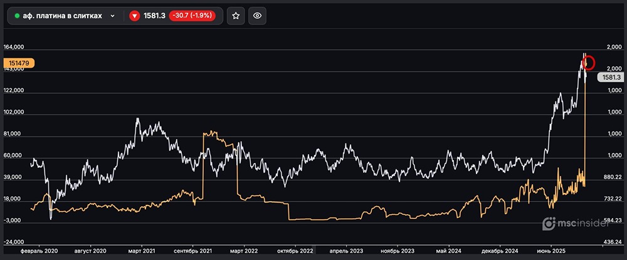This screenshot has height=260, width=627.
Task: Select декабрь 2024 on the time axis
Action: coord(500,250)
